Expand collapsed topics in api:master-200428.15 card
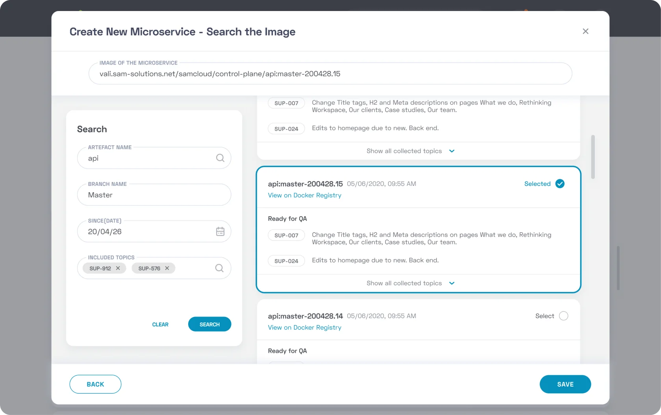The height and width of the screenshot is (415, 661). 411,283
